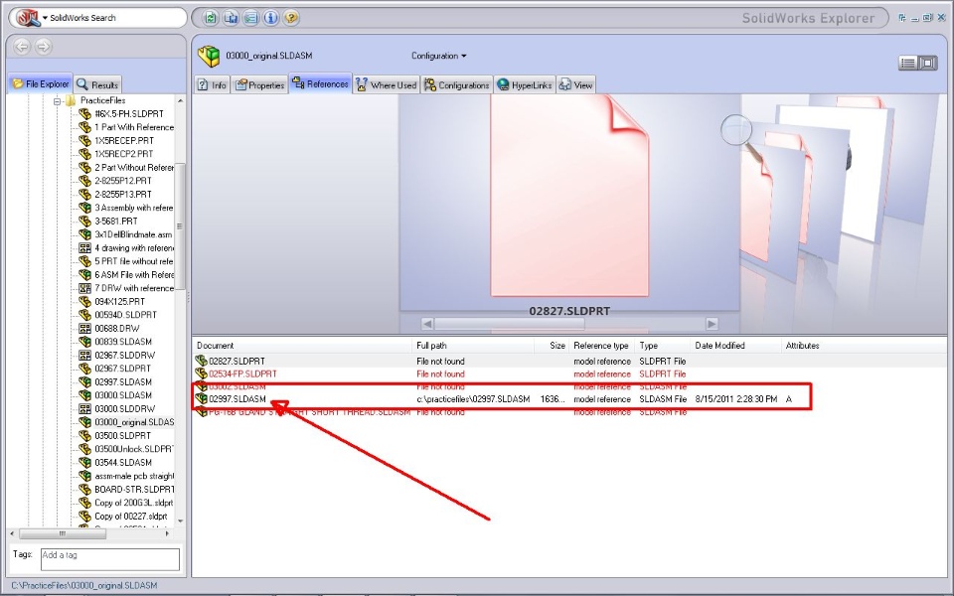The height and width of the screenshot is (596, 954).
Task: Open the View tab
Action: (575, 85)
